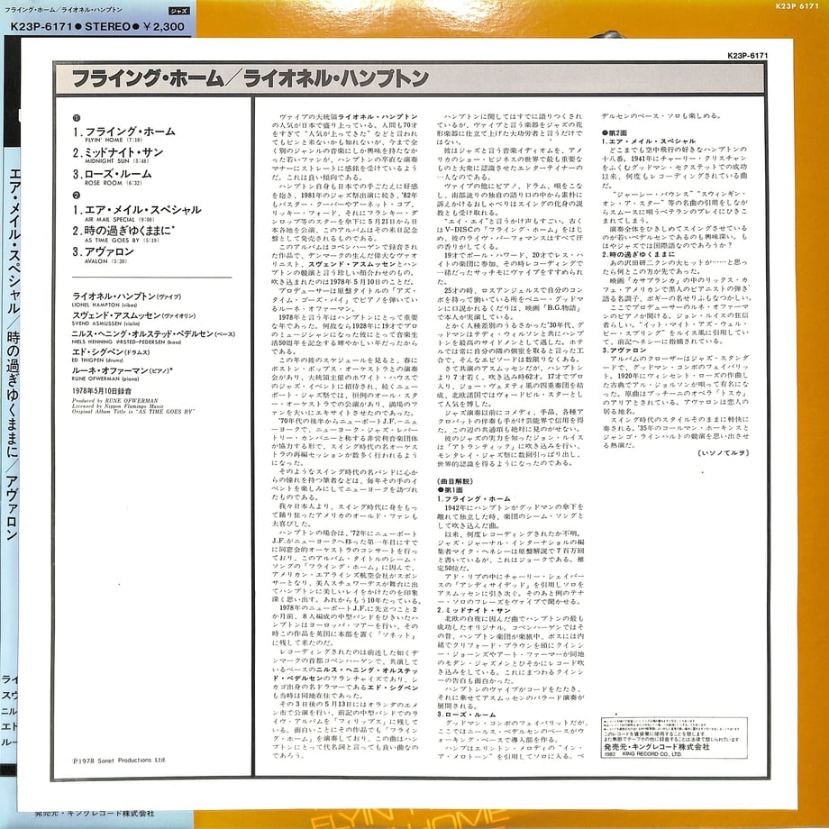Click liner-notes section heading 2.ミッドナイト・サン
Viewport: 829px width, 829px height.
[x=474, y=610]
